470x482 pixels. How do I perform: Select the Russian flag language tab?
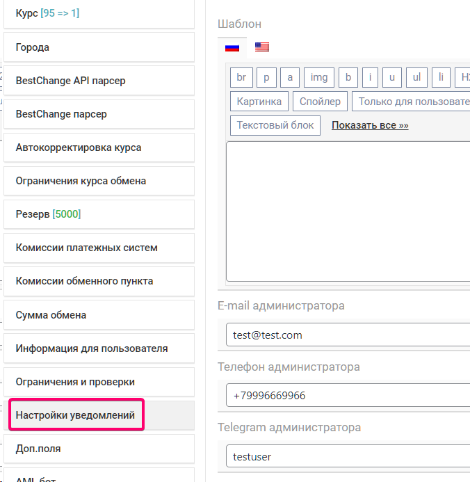coord(232,47)
